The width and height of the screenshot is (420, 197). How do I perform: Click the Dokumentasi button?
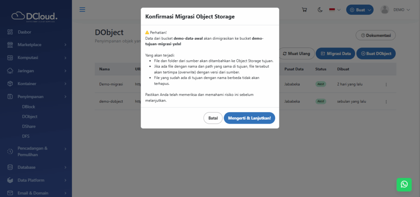[375, 35]
